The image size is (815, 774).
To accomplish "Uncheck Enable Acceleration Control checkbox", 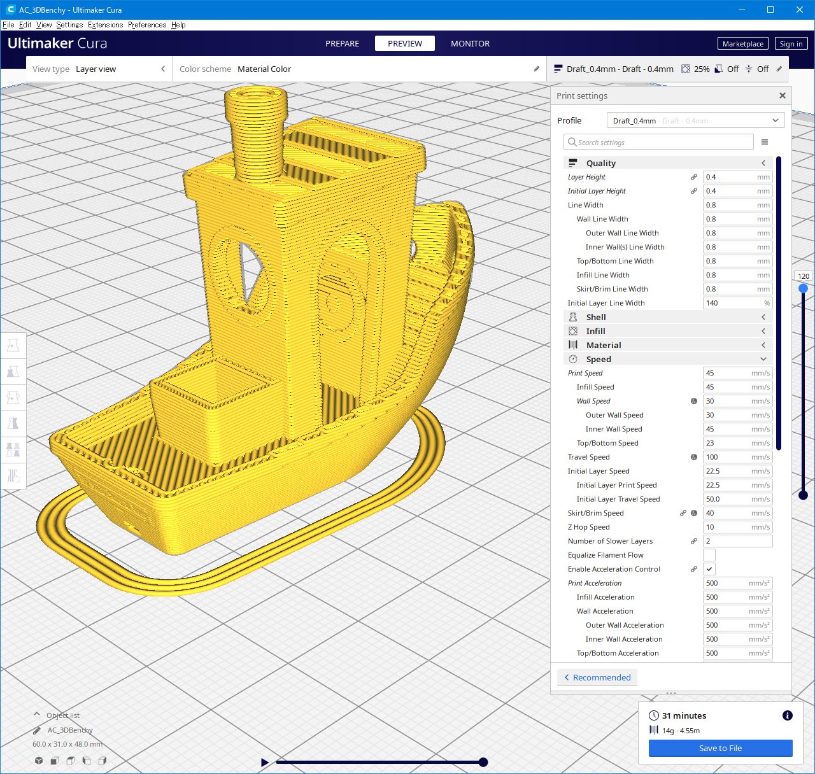I will [709, 569].
